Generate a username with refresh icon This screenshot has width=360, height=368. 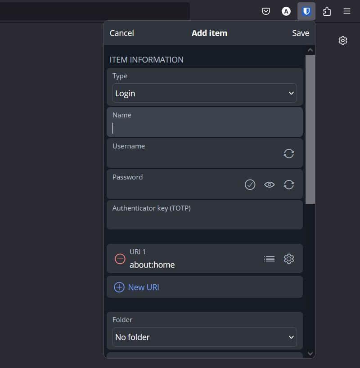pyautogui.click(x=289, y=153)
